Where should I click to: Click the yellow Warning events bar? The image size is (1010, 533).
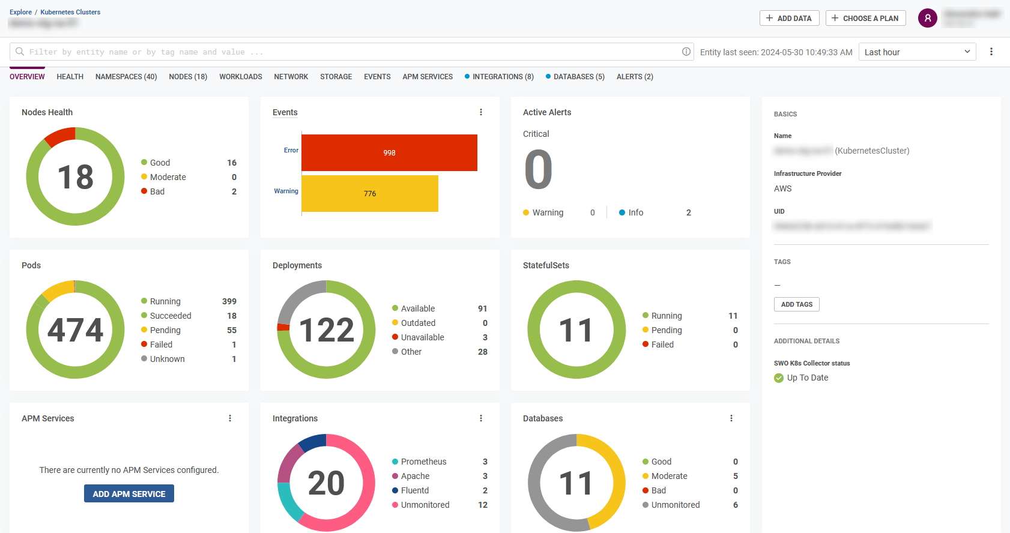pos(370,194)
